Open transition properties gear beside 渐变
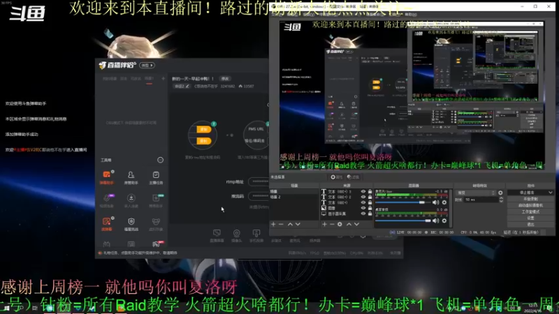The width and height of the screenshot is (559, 314). (500, 193)
